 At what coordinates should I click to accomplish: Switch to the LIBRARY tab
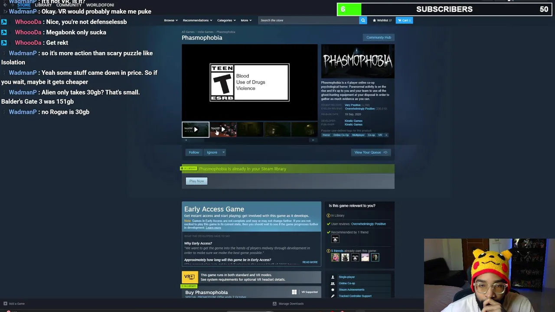click(x=43, y=5)
